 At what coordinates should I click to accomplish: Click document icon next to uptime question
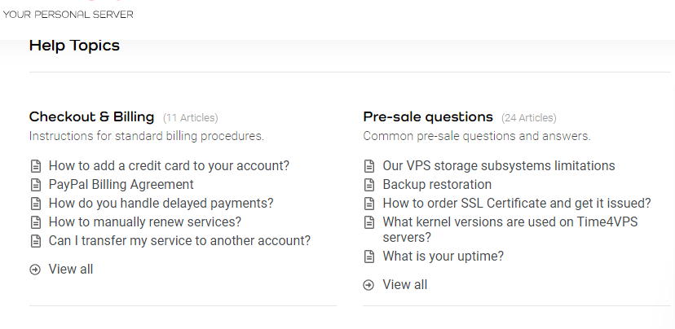[369, 257]
